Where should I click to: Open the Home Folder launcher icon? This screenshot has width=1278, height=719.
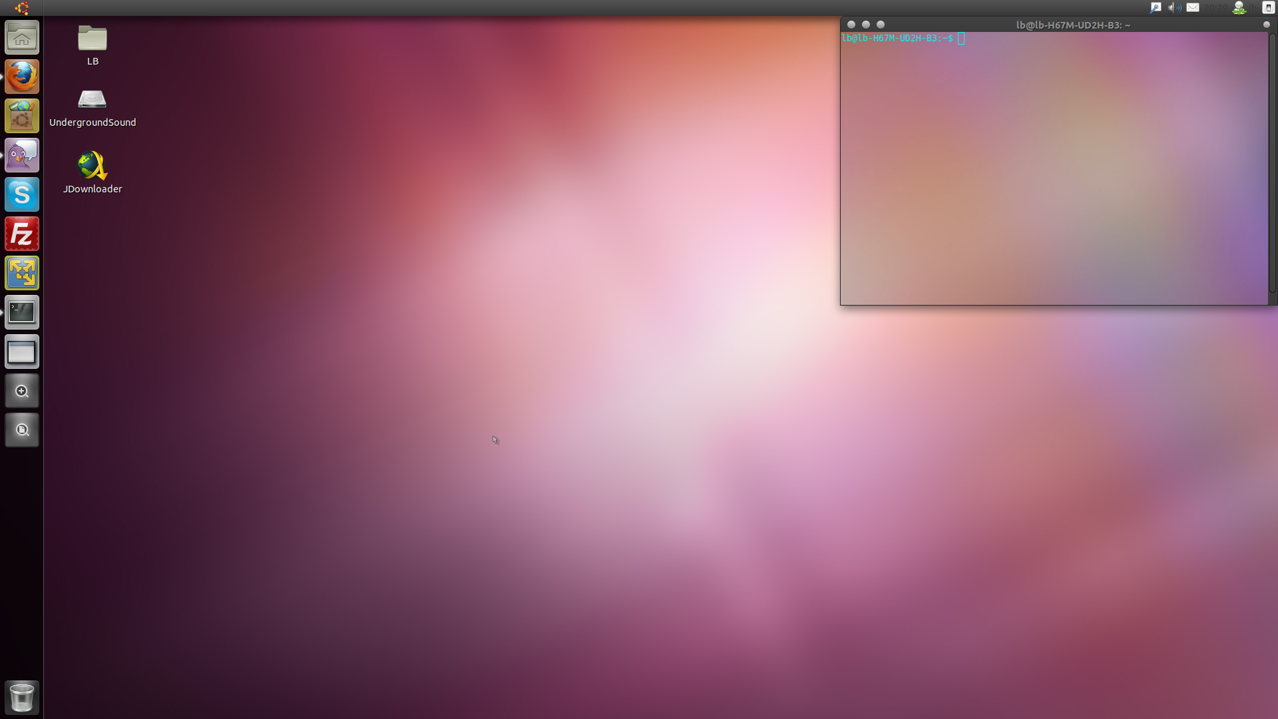tap(22, 38)
